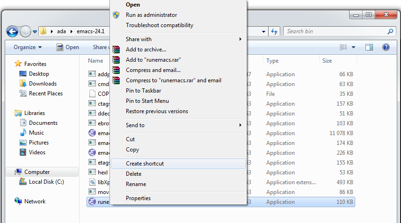Toggle the preview pane icon
This screenshot has width=401, height=223.
point(369,47)
